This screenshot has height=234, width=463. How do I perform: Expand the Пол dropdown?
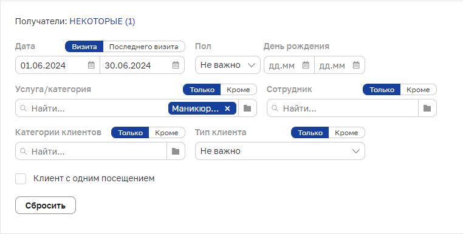click(228, 65)
